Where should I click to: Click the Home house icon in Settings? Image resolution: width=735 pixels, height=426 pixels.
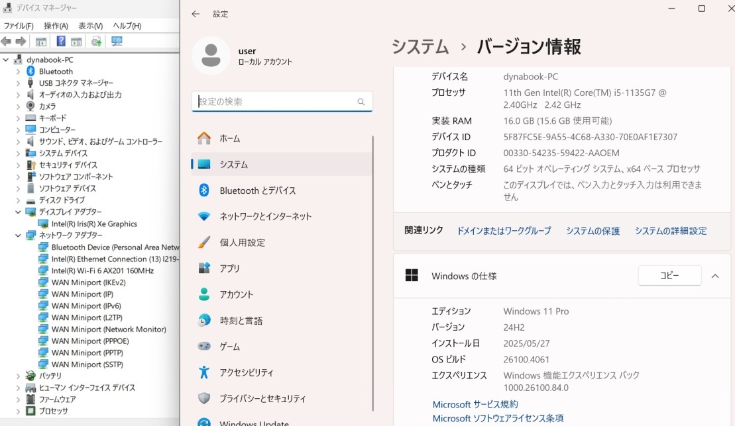pos(204,138)
